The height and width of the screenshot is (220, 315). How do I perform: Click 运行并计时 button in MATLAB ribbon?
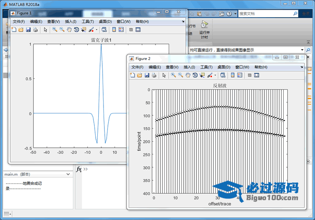coord(204,29)
